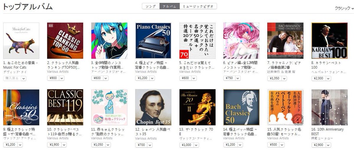Open the 10th Anniversary BEST album title

(327, 132)
